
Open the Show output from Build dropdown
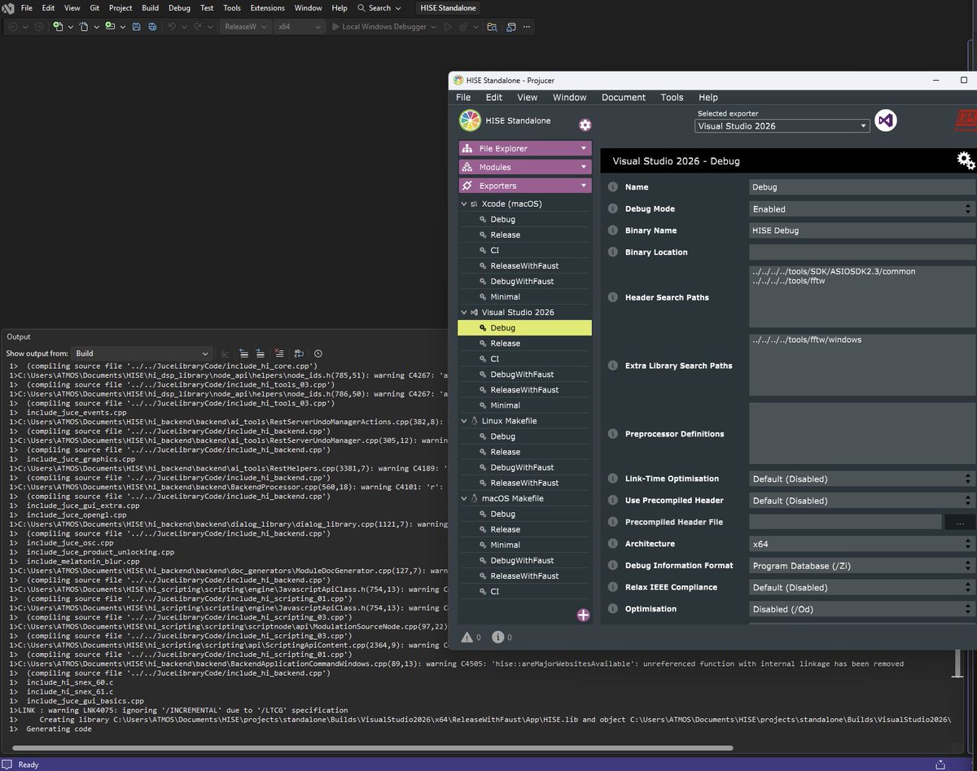142,353
